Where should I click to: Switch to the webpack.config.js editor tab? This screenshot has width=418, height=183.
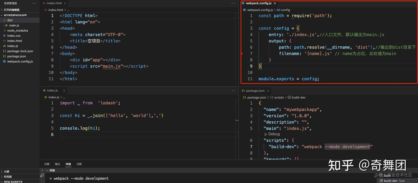(x=259, y=3)
